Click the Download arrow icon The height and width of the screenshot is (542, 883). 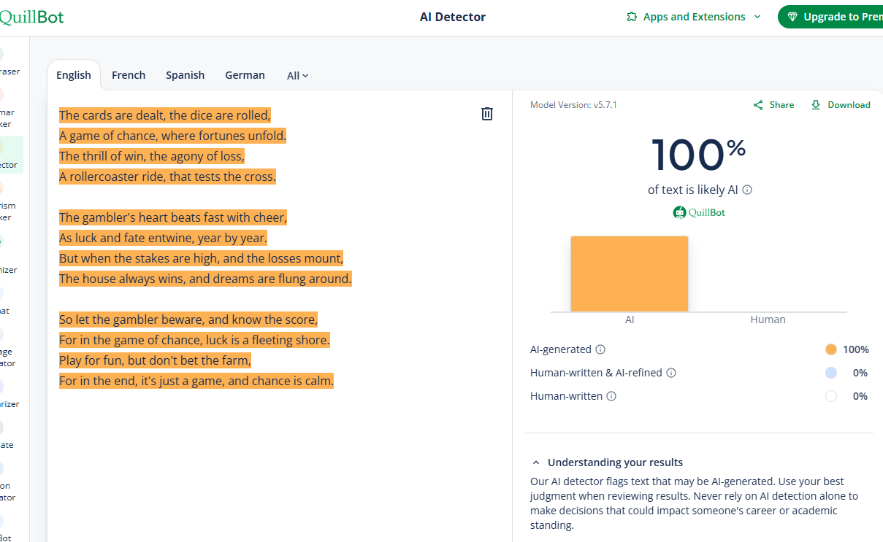[816, 105]
